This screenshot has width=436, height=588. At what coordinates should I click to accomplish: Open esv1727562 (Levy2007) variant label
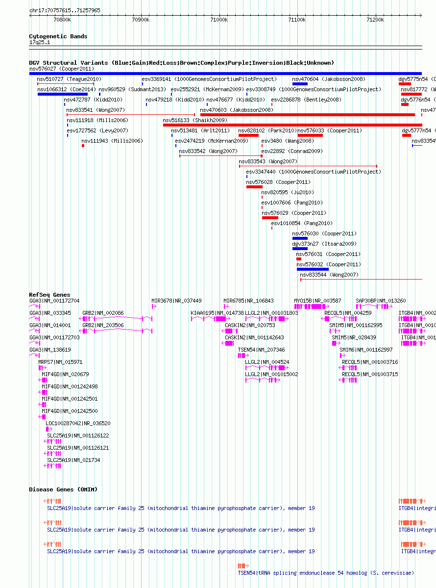pyautogui.click(x=97, y=130)
